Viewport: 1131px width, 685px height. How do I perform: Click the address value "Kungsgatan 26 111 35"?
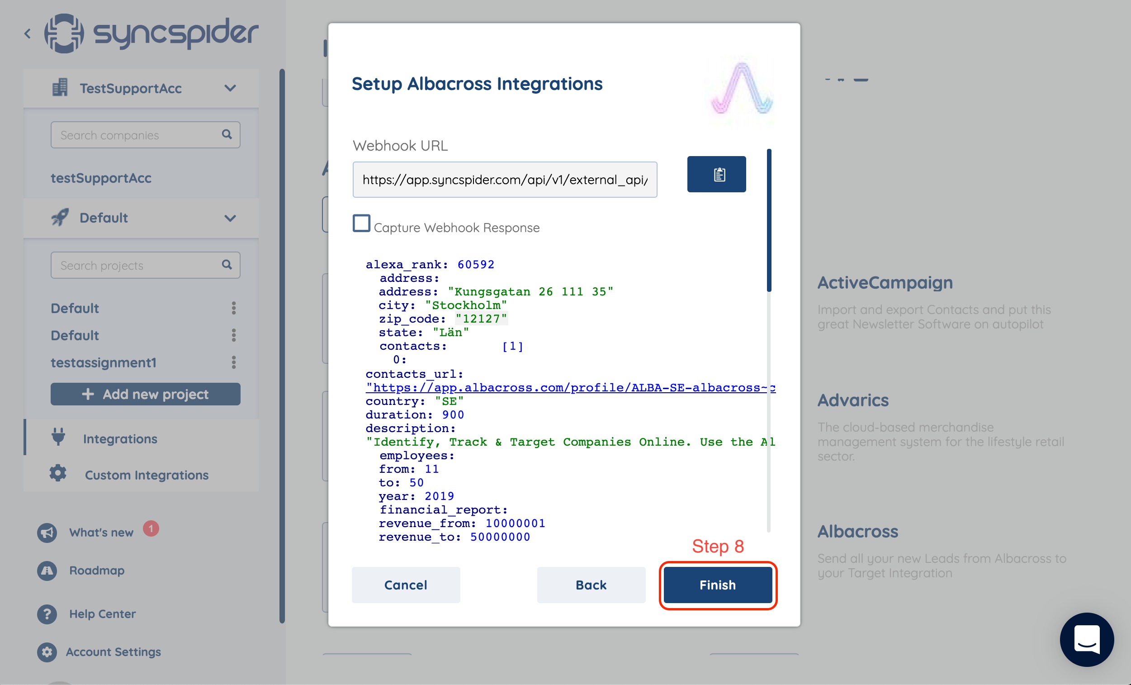pyautogui.click(x=530, y=291)
